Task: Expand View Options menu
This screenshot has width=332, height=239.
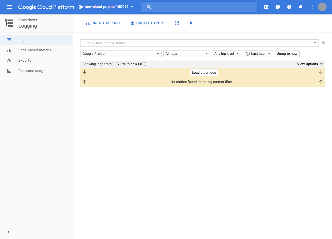Action: coord(310,64)
